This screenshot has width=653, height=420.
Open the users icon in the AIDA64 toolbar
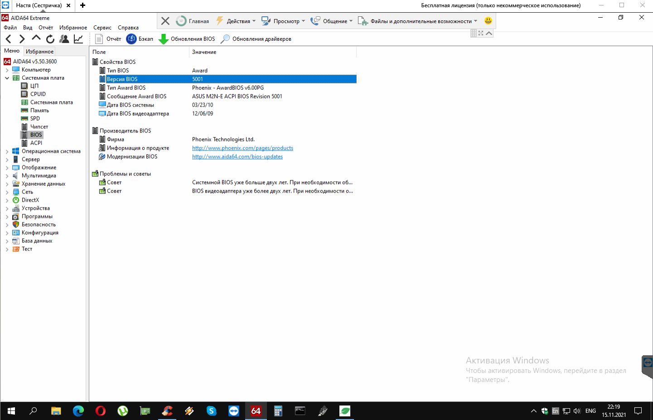(x=64, y=39)
